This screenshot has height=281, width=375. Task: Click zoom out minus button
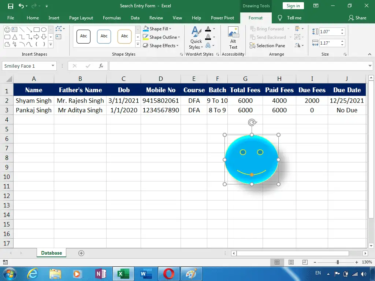click(x=315, y=262)
